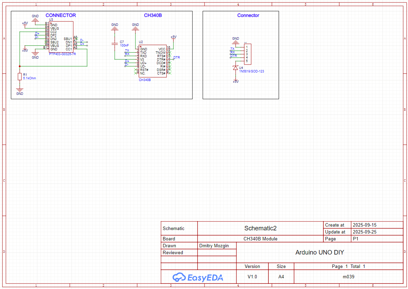Click the "Dmitry Mozgin" drawn-by field
The image size is (408, 289).
click(214, 246)
